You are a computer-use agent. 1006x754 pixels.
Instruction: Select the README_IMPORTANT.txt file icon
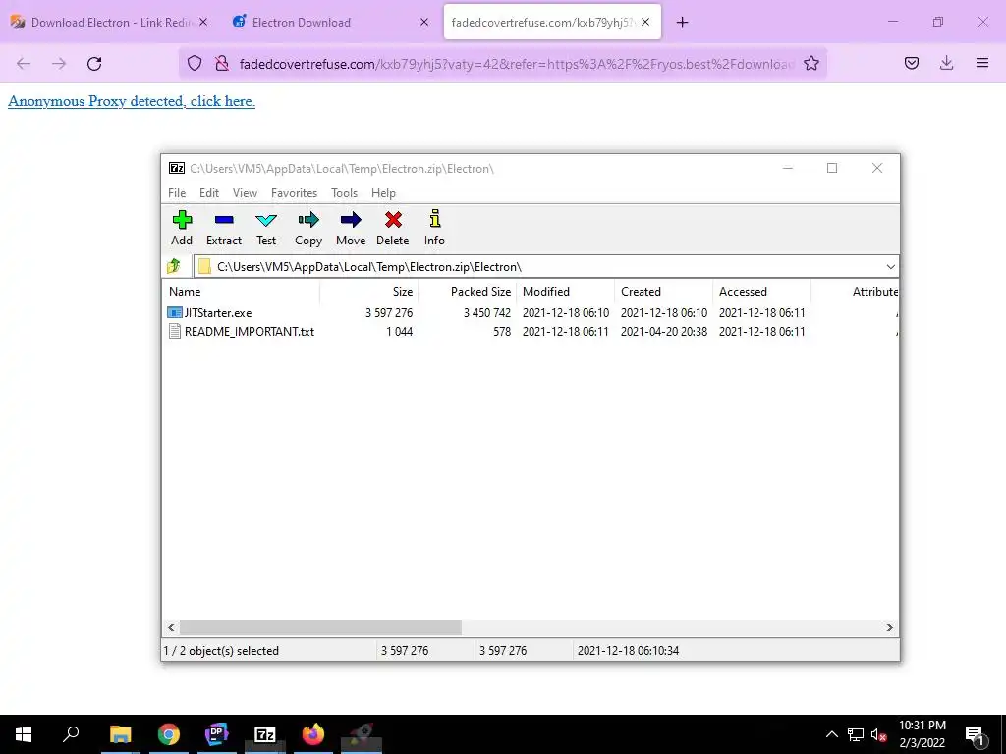click(x=175, y=332)
